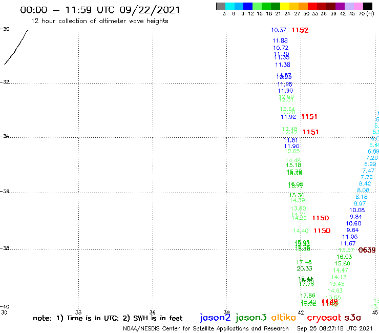Click the note 'Time is in UTC; SWH is in feet'

108,318
